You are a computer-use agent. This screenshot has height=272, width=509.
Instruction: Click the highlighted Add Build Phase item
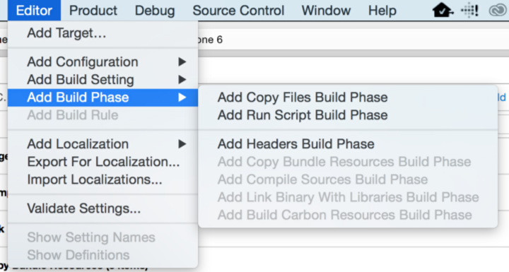click(103, 97)
